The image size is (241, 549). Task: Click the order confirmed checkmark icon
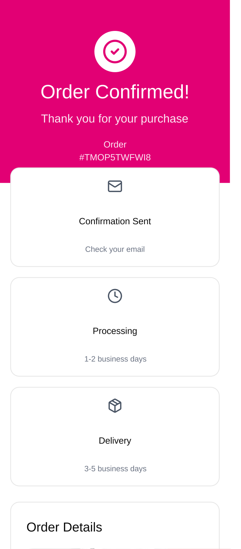click(115, 52)
